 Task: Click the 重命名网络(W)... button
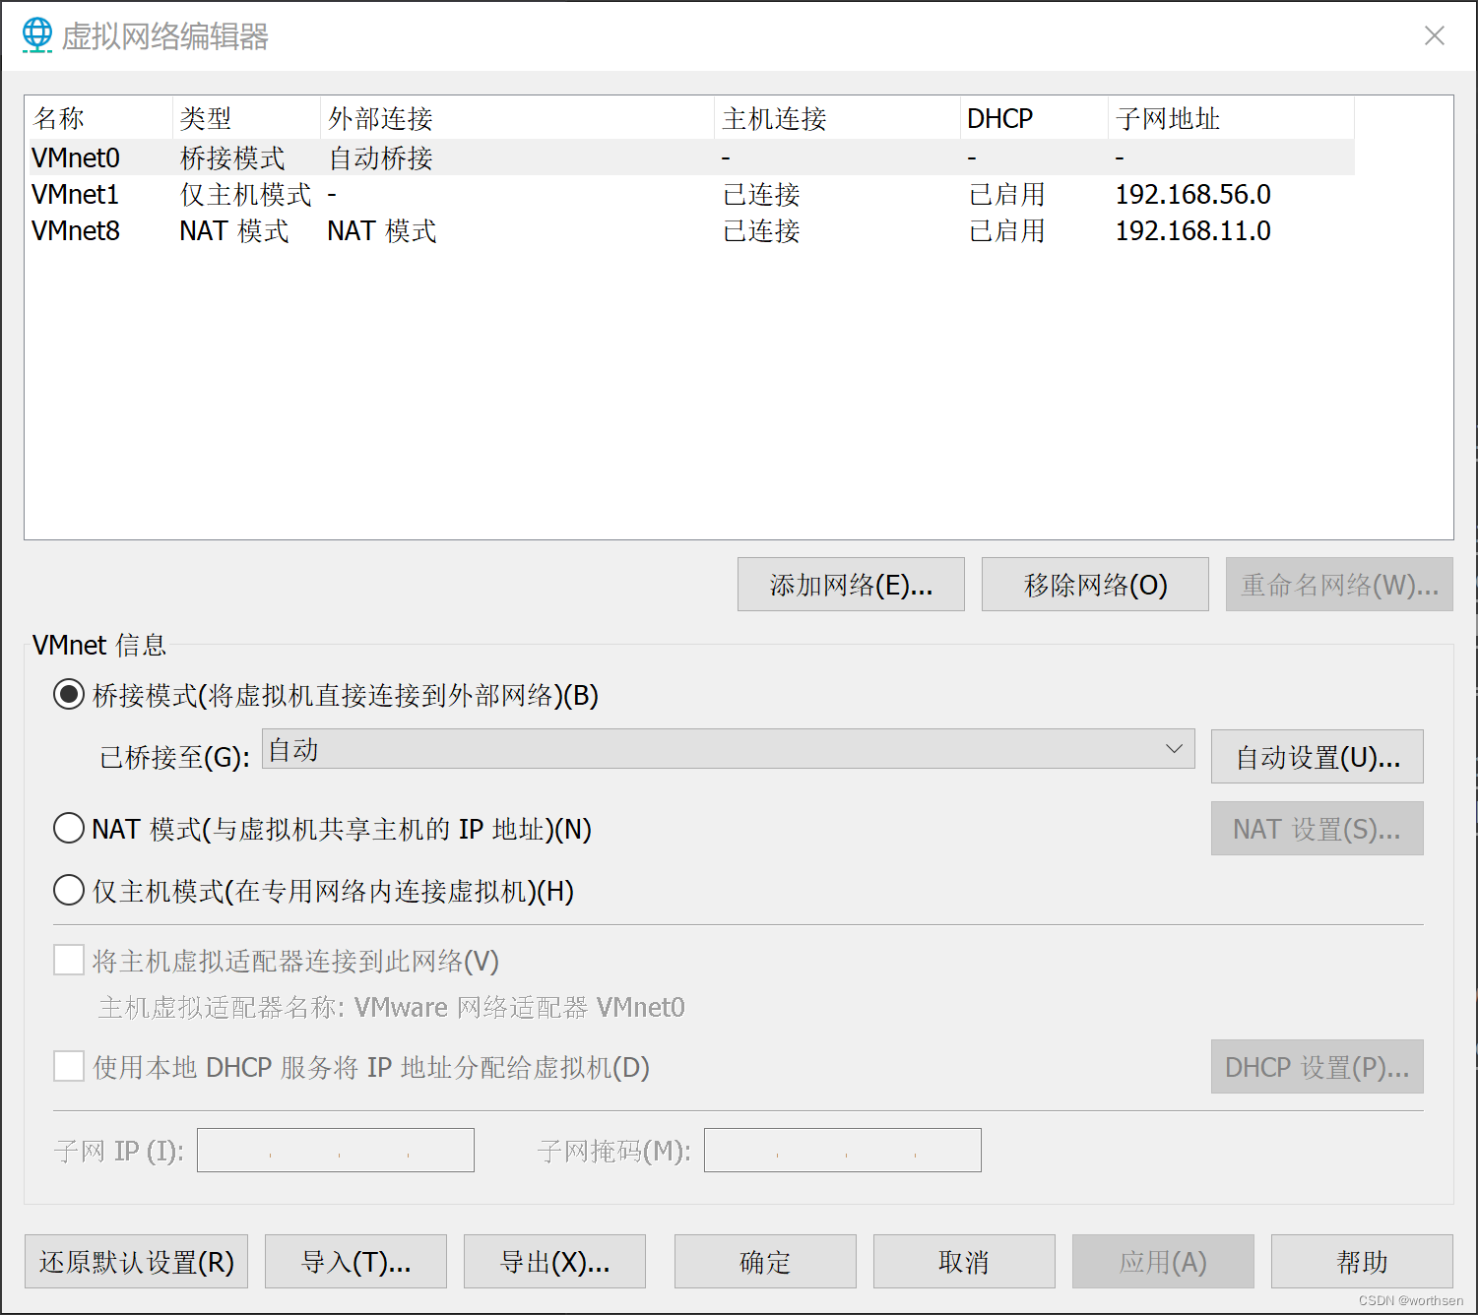point(1339,585)
